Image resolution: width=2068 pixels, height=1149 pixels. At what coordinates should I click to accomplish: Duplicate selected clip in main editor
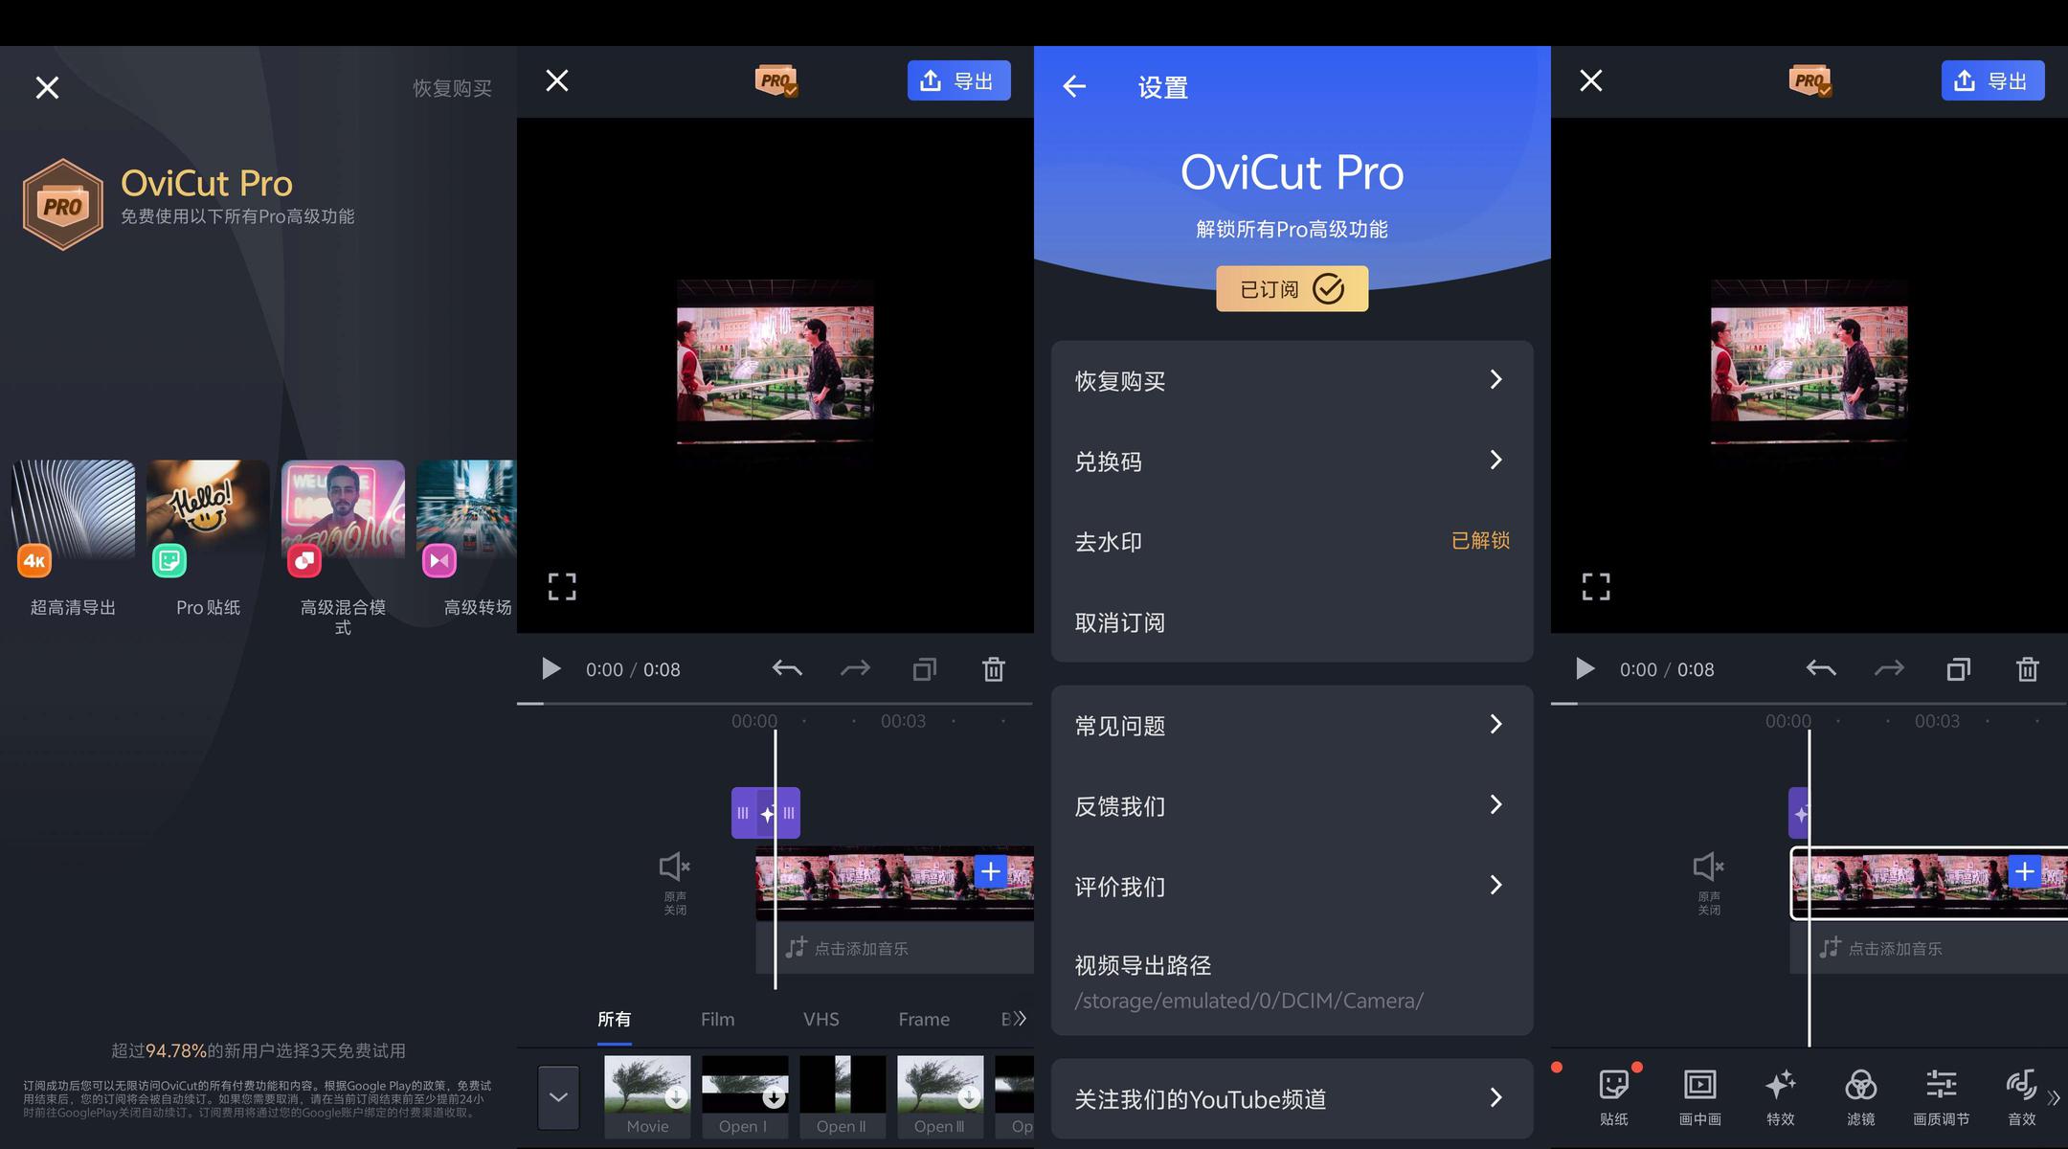(1959, 668)
